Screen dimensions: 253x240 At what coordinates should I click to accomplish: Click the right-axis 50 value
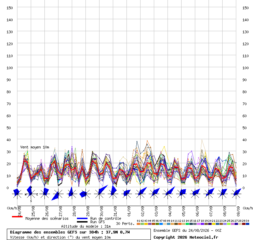click(x=244, y=128)
